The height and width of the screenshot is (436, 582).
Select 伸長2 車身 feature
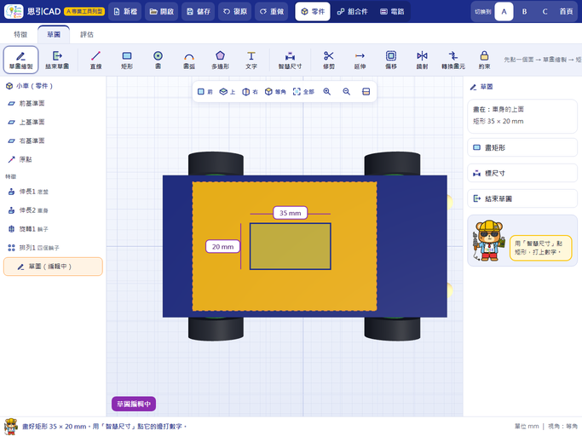[x=53, y=210]
